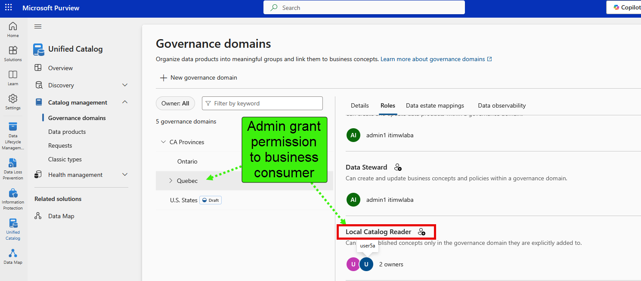Click the add-user icon beside Data Steward
Screen dimensions: 641x281
(398, 167)
